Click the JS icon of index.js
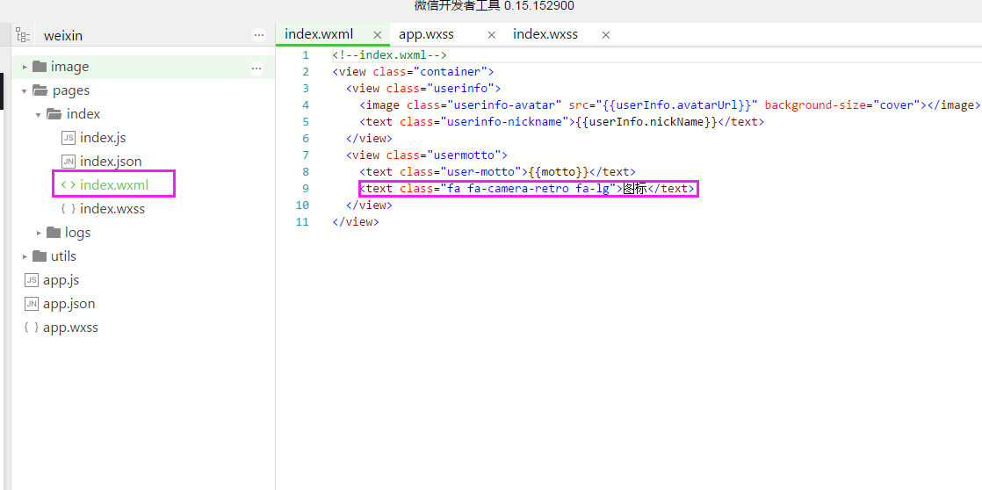Image resolution: width=982 pixels, height=490 pixels. [69, 138]
